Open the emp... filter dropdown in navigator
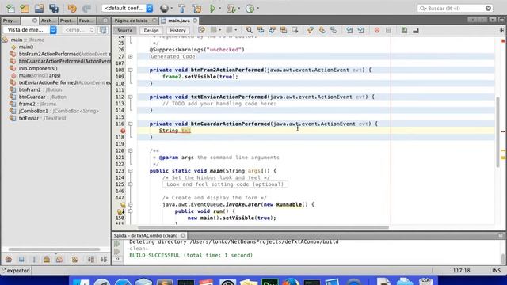 pyautogui.click(x=78, y=30)
